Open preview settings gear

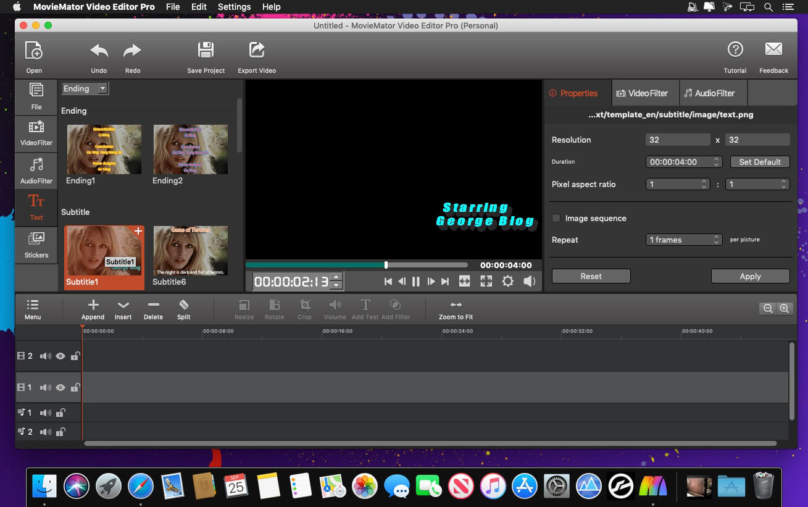tap(507, 282)
